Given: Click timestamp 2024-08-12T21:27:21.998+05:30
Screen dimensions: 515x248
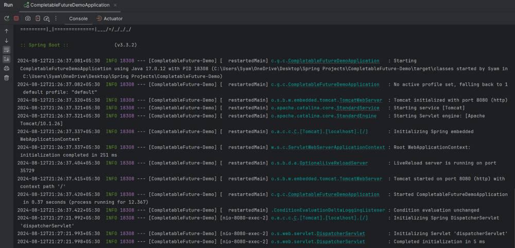Looking at the screenshot, I should point(59,242).
